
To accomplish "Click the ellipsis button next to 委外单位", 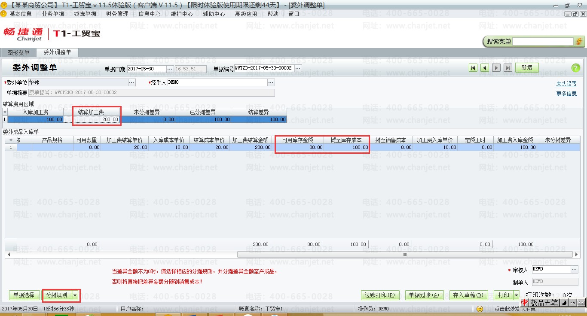I will tap(132, 82).
